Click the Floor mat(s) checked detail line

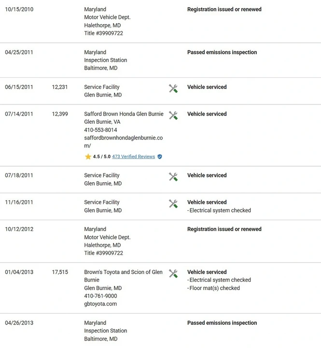[214, 288]
